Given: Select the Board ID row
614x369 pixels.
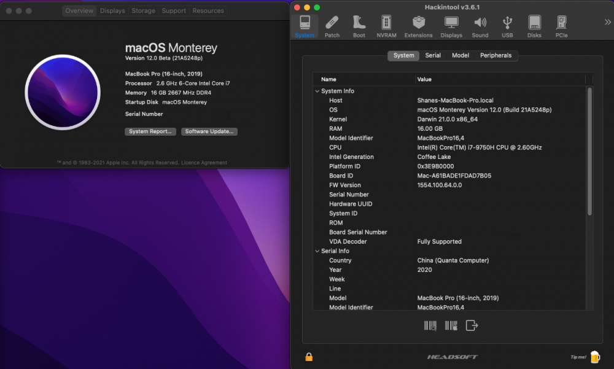Looking at the screenshot, I should pos(449,176).
